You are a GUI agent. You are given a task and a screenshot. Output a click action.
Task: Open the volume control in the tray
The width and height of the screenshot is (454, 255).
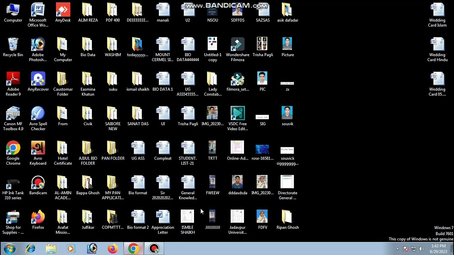point(421,249)
